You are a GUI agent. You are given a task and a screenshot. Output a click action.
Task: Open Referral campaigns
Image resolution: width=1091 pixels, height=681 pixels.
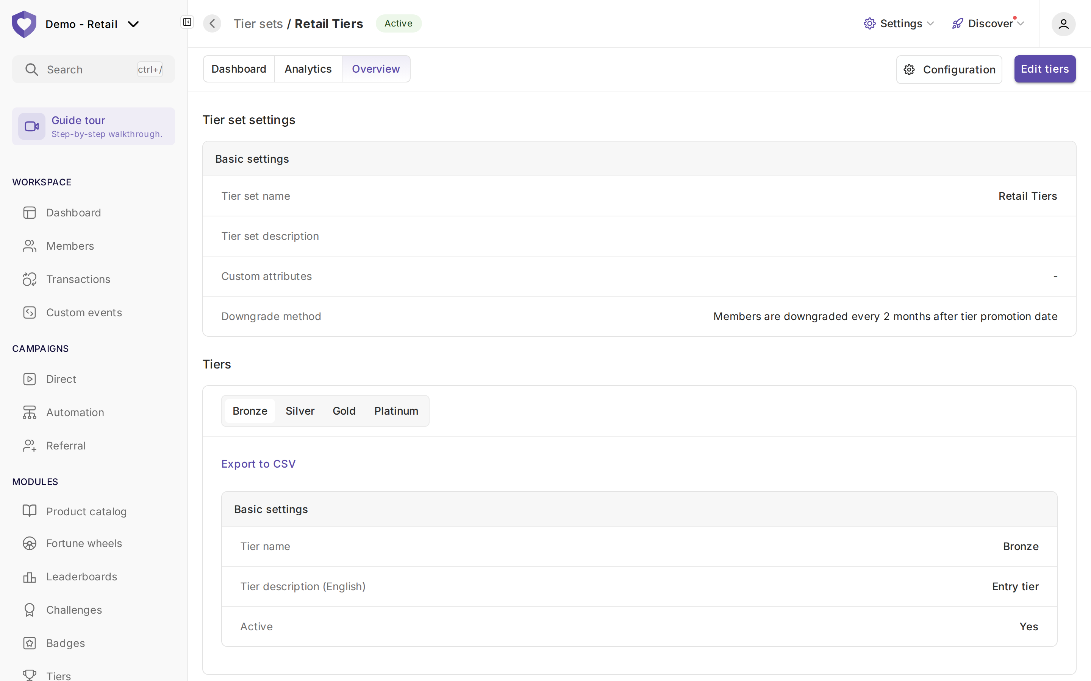coord(66,446)
